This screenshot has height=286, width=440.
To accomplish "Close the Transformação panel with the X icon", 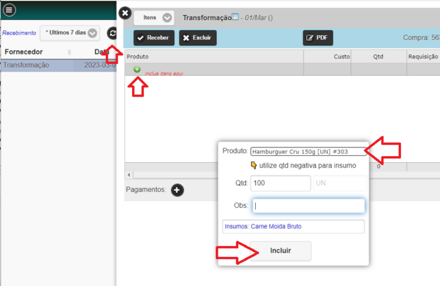I will (125, 13).
